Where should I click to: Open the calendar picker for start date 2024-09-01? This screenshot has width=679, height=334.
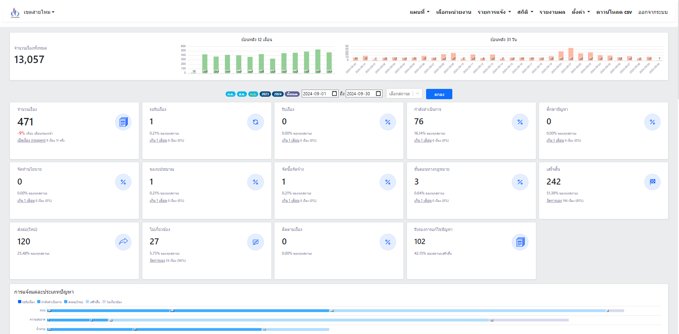[x=334, y=94]
